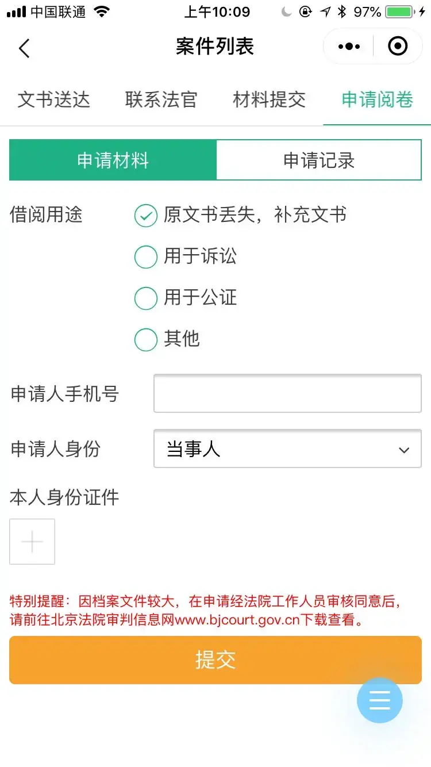Tap the plus icon to upload ID document
The width and height of the screenshot is (431, 767).
click(x=32, y=542)
